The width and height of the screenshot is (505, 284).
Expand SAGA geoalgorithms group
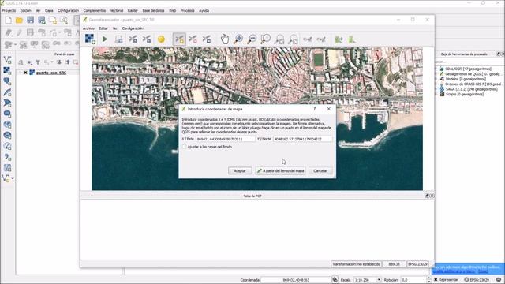[436, 89]
